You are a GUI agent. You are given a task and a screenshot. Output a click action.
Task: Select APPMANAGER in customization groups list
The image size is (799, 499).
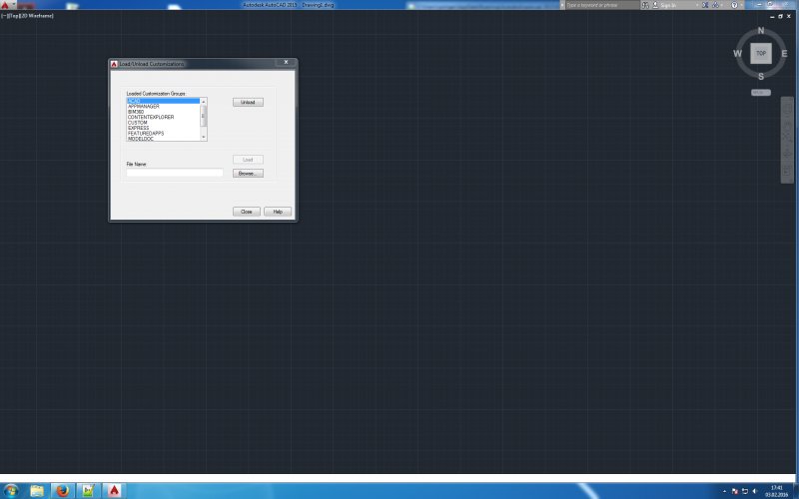[163, 107]
